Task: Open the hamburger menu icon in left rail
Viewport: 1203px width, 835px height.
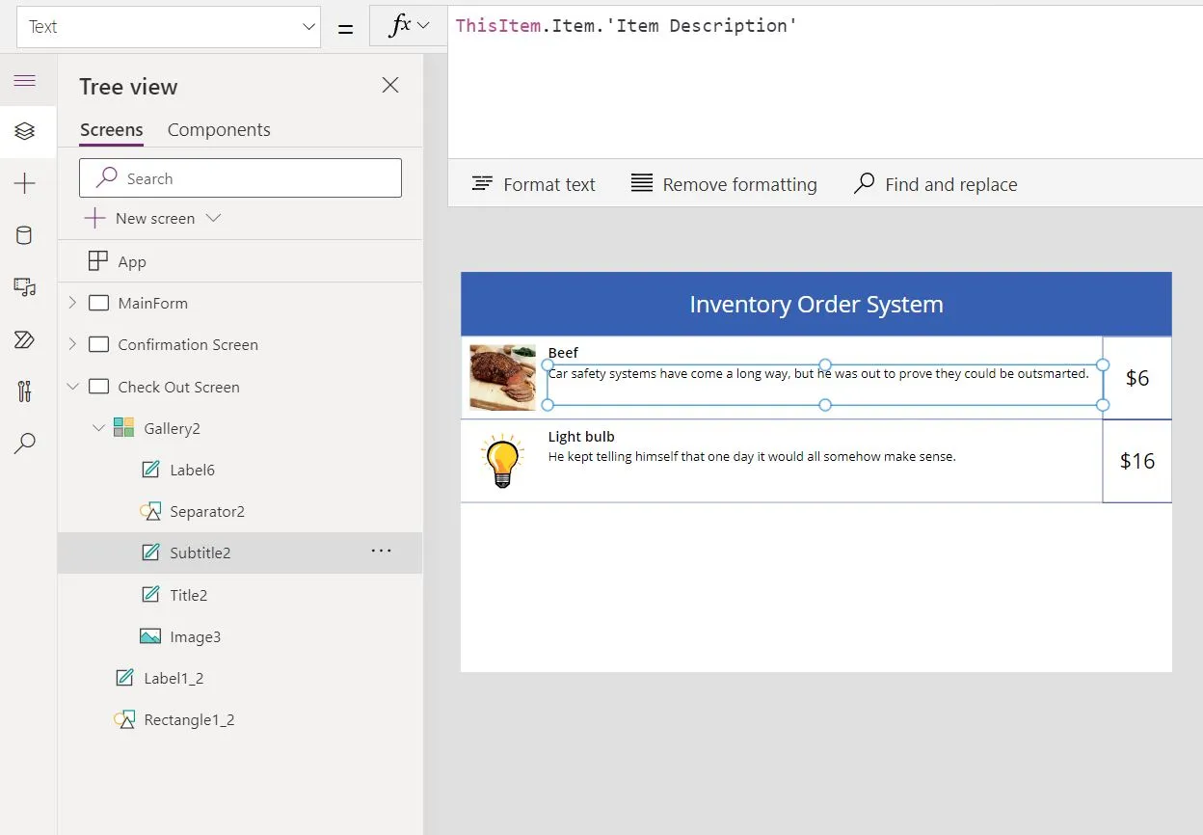Action: [x=25, y=80]
